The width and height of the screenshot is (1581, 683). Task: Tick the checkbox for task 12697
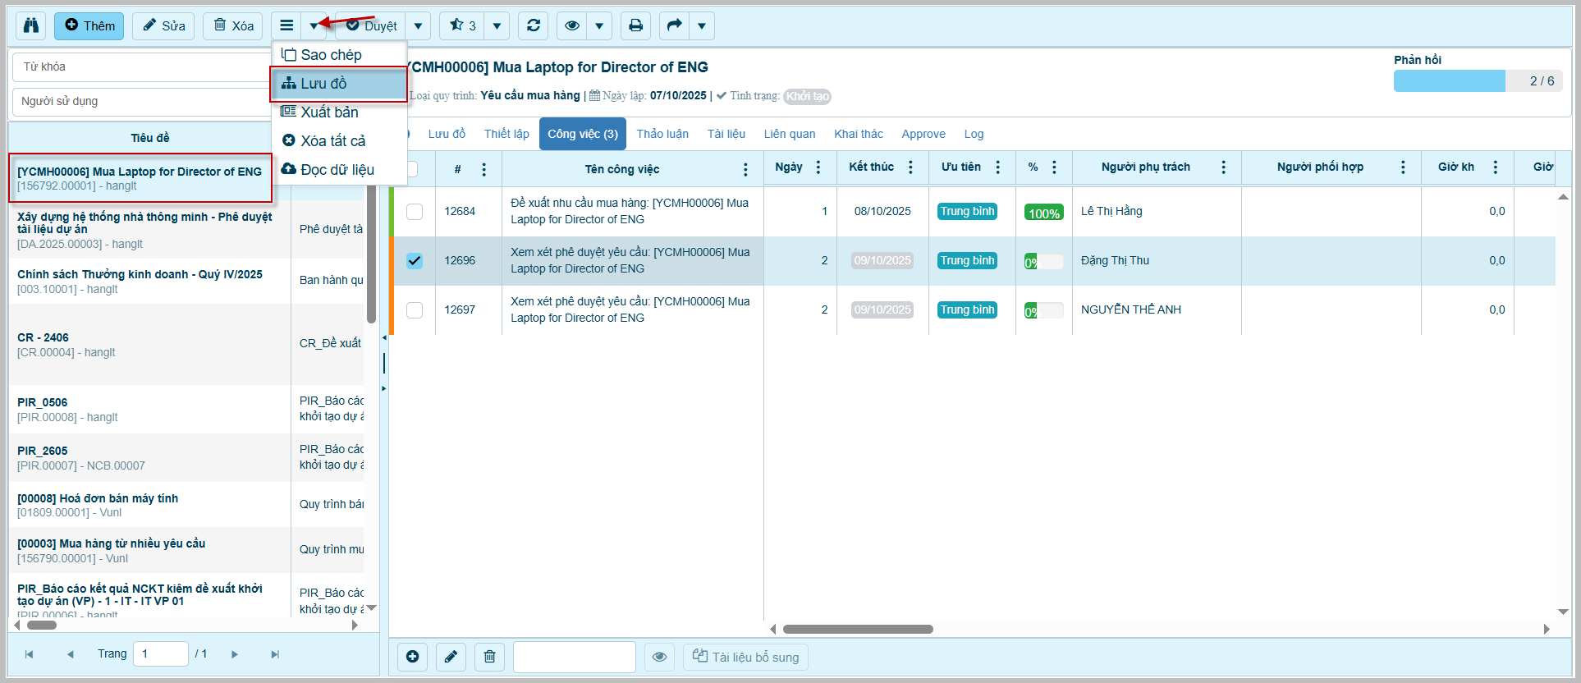click(x=415, y=309)
